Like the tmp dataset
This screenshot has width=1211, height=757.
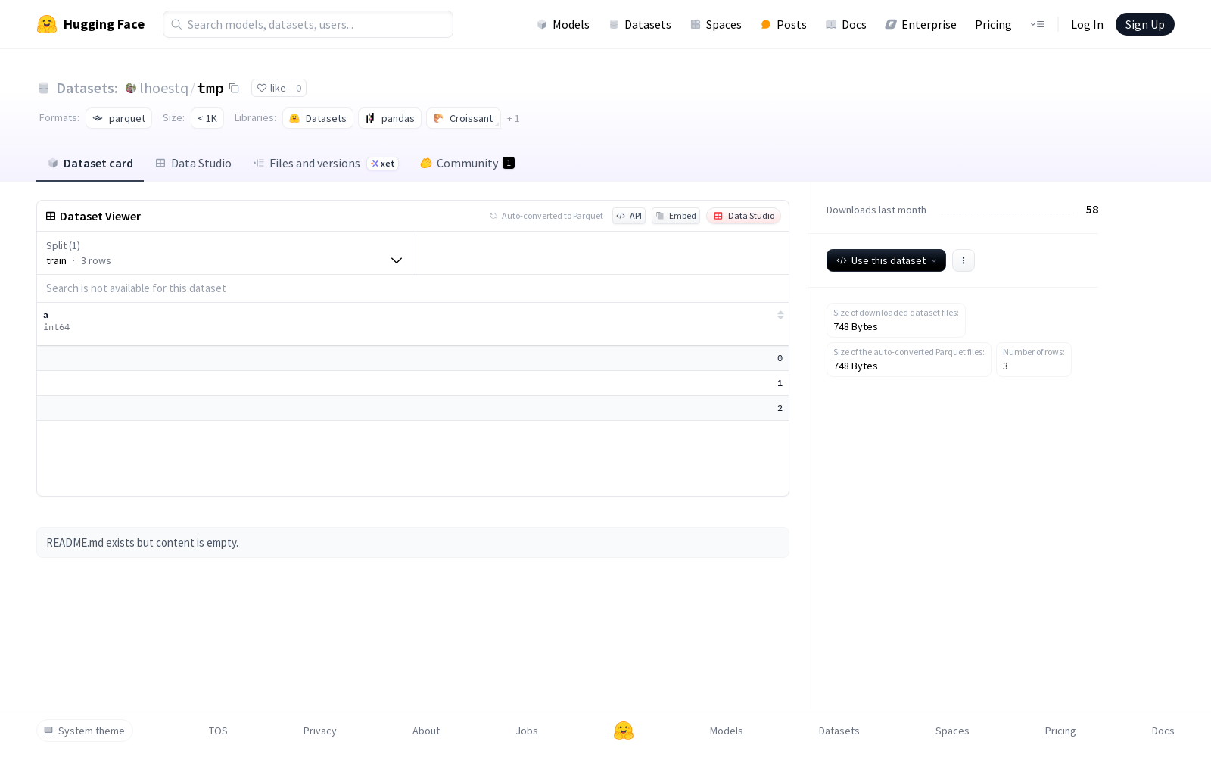tap(271, 88)
